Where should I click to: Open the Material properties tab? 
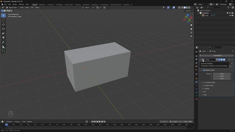tap(196, 99)
